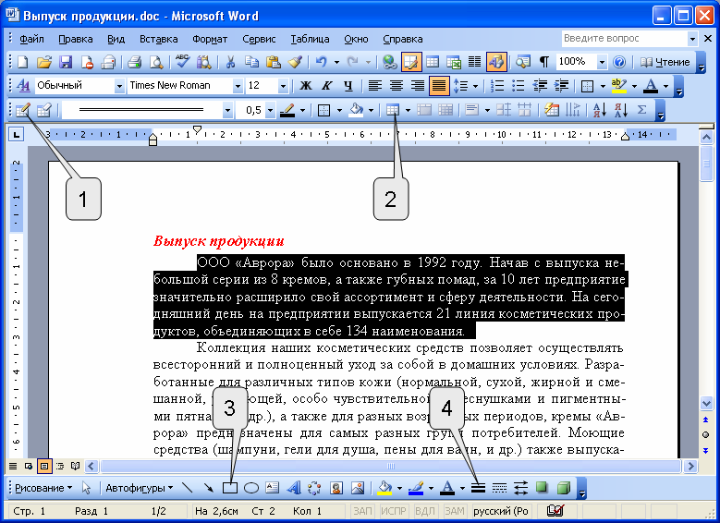Sort table rows ascending

click(x=600, y=110)
